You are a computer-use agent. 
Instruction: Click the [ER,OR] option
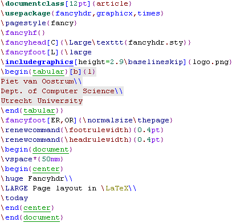tap(62, 120)
